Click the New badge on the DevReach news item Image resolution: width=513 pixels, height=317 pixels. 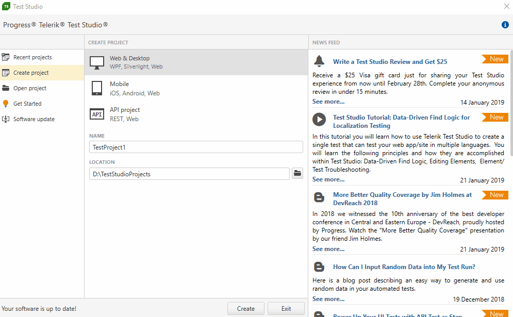[495, 195]
